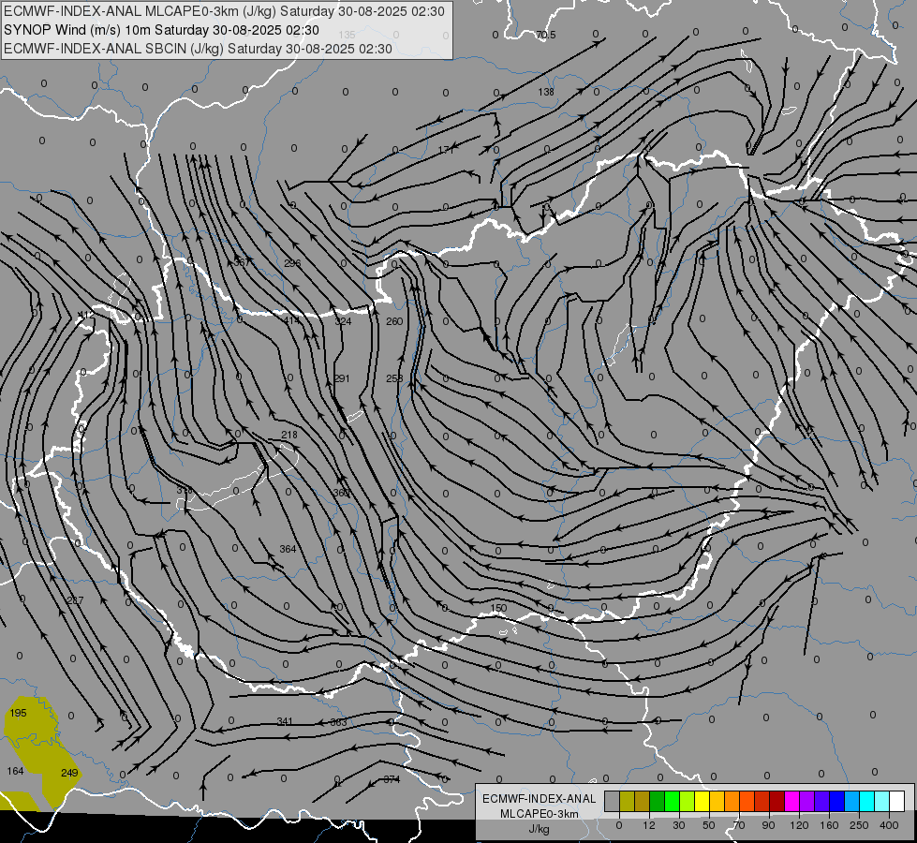Image resolution: width=917 pixels, height=843 pixels.
Task: Click the MLCAPE0-3km title line in header
Action: click(x=224, y=11)
